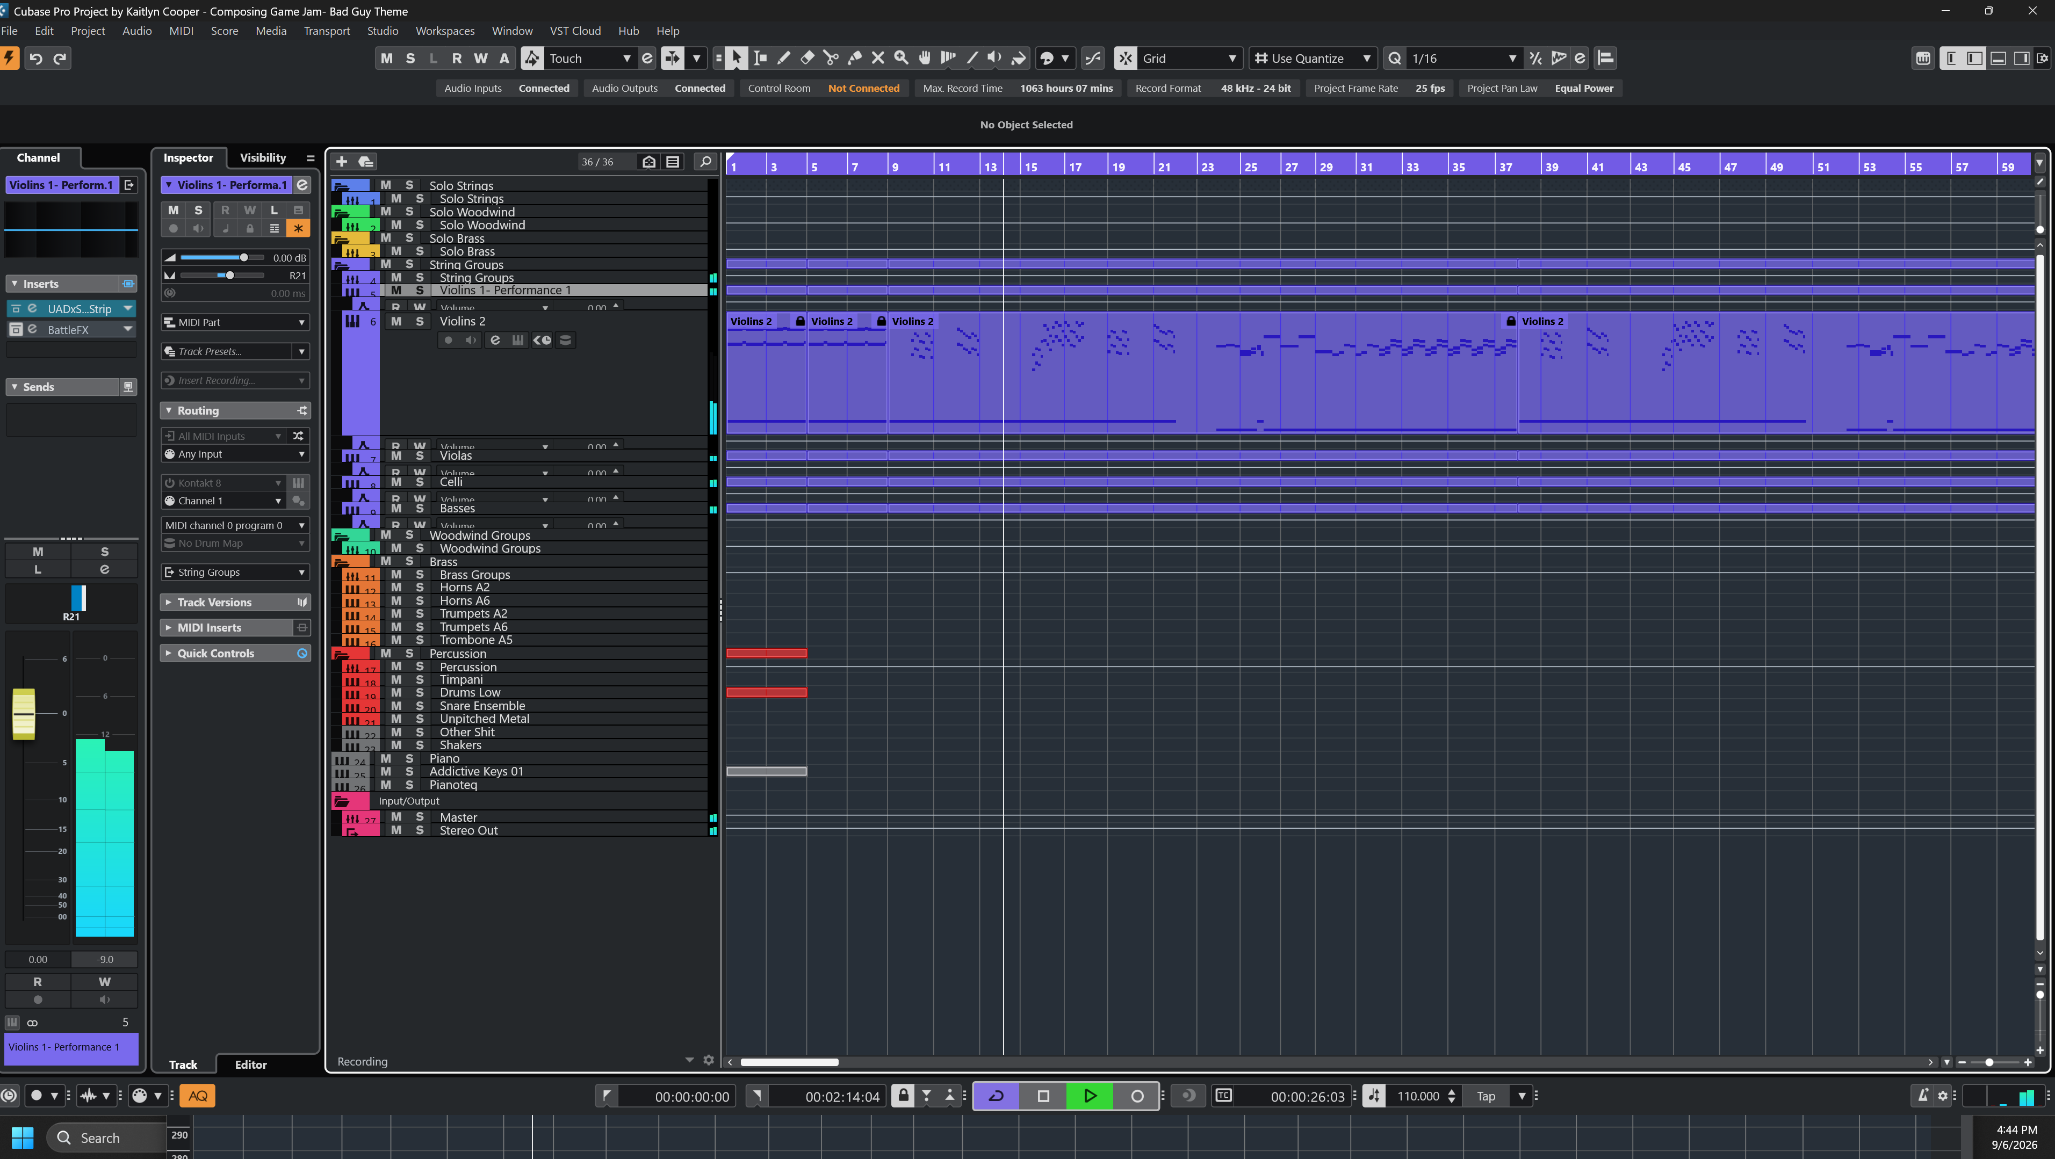
Task: Select the Draw pencil tool in toolbar
Action: (x=783, y=57)
